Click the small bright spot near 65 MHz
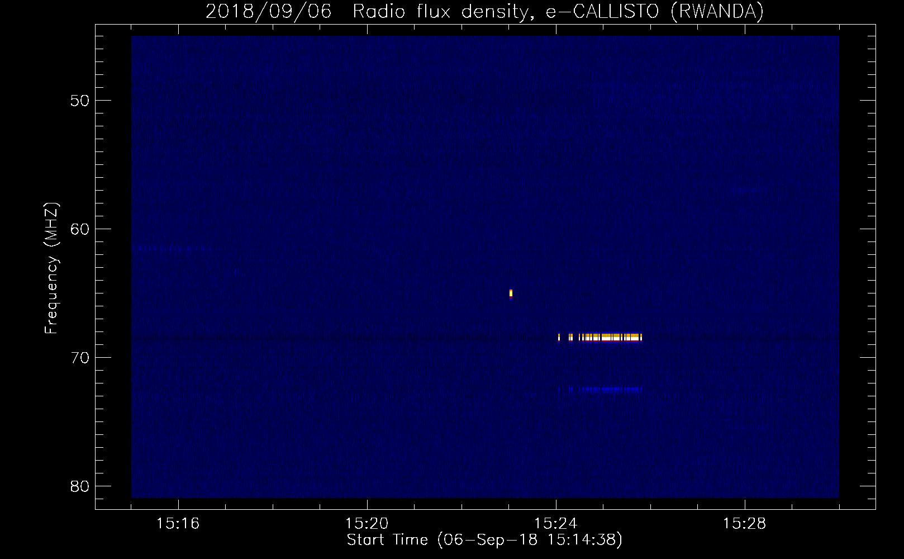The width and height of the screenshot is (904, 559). pyautogui.click(x=511, y=294)
